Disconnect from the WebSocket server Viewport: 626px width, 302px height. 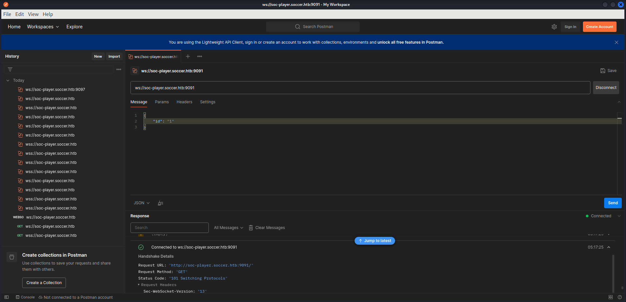[606, 88]
